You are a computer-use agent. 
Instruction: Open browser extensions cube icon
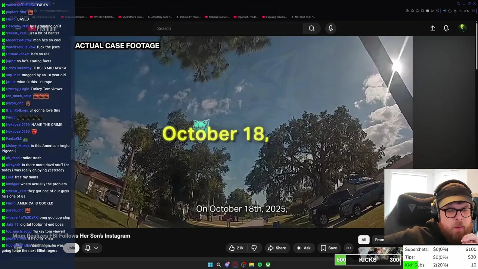click(x=450, y=11)
